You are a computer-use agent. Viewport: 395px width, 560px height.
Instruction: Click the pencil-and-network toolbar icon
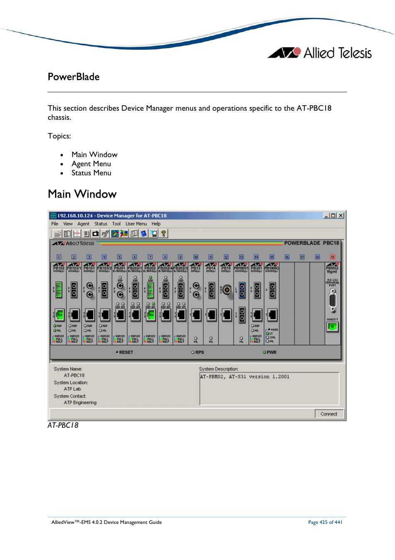[115, 234]
